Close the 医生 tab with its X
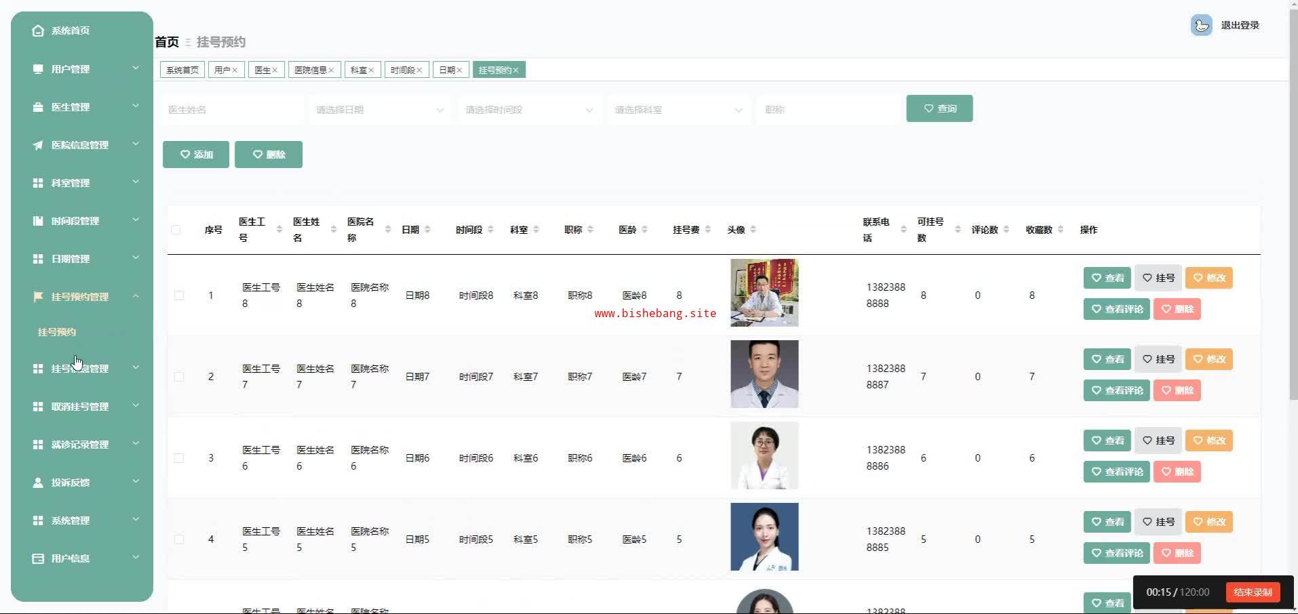Viewport: 1298px width, 614px height. (275, 70)
